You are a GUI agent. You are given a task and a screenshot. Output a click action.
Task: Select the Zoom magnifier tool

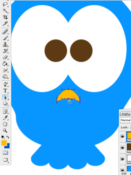[x=5, y=130]
